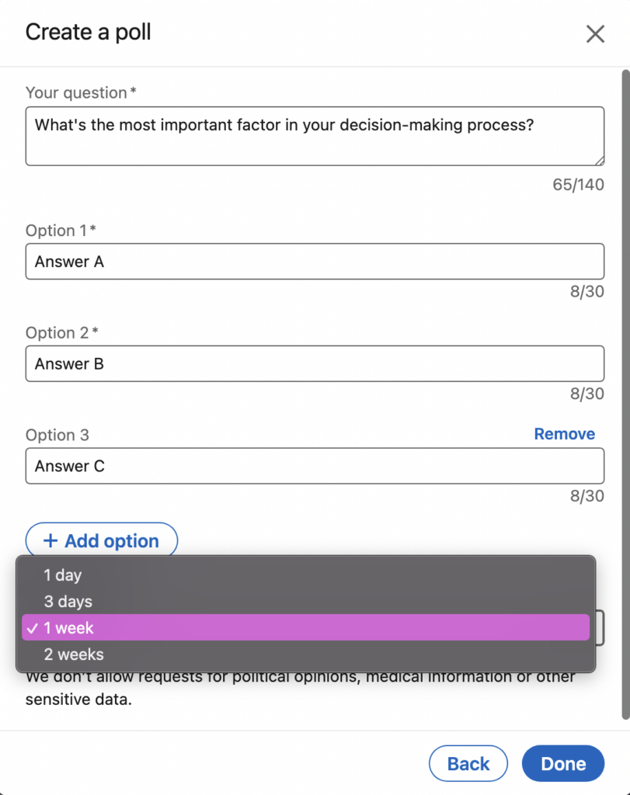Image resolution: width=630 pixels, height=795 pixels.
Task: Click the Answer A input field
Action: [315, 262]
